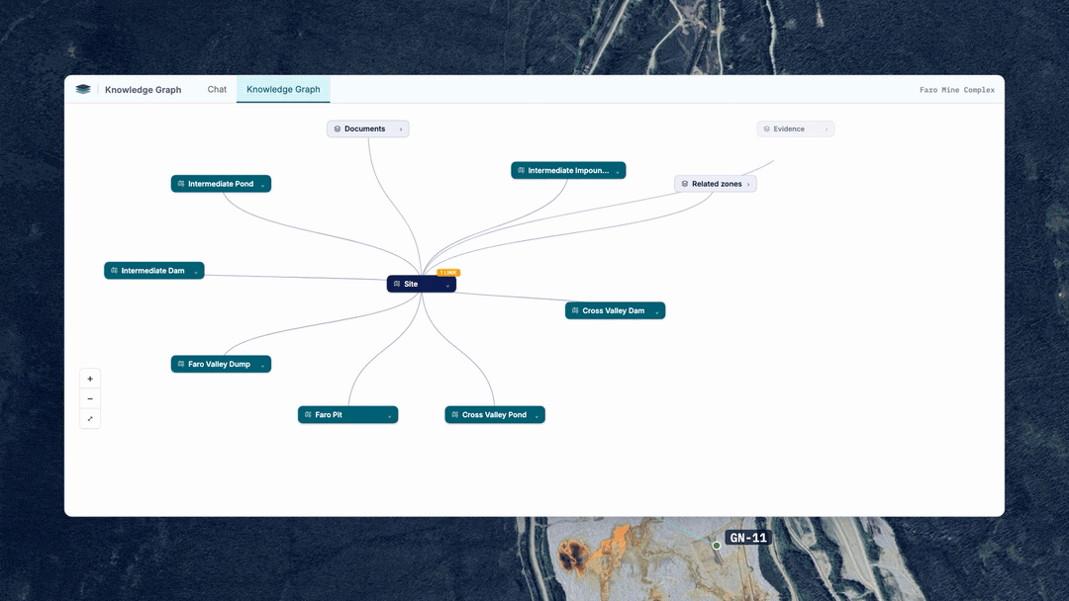Select the Intermediate Pond node label

[221, 184]
